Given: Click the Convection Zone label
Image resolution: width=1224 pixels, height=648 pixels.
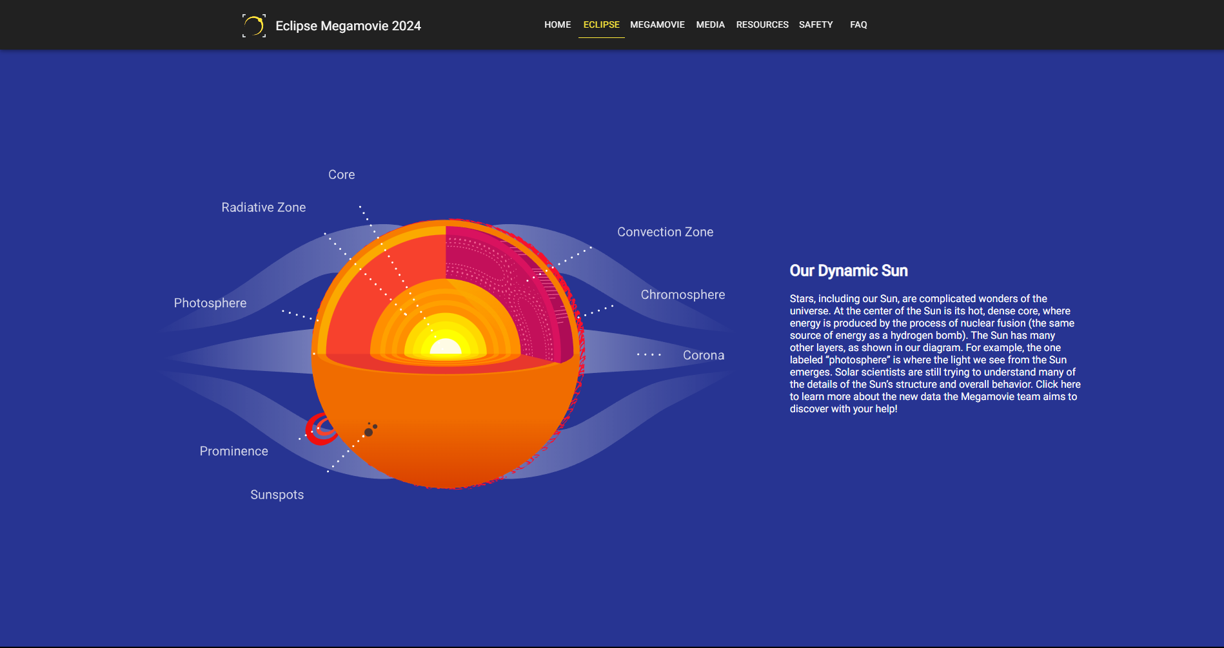Looking at the screenshot, I should coord(665,232).
